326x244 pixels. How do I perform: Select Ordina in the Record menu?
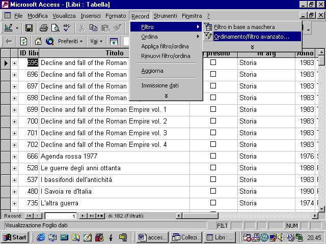(166, 37)
